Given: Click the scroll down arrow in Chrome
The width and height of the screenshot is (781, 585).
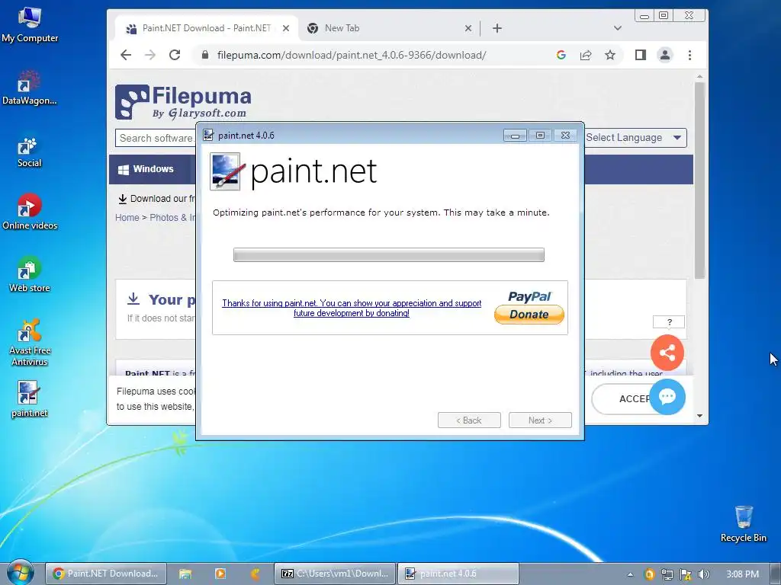Looking at the screenshot, I should click(699, 416).
